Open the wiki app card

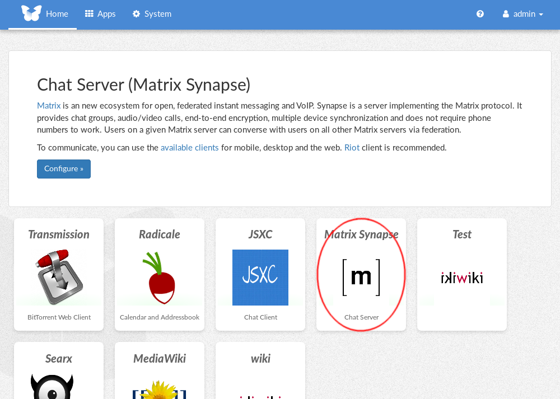260,370
